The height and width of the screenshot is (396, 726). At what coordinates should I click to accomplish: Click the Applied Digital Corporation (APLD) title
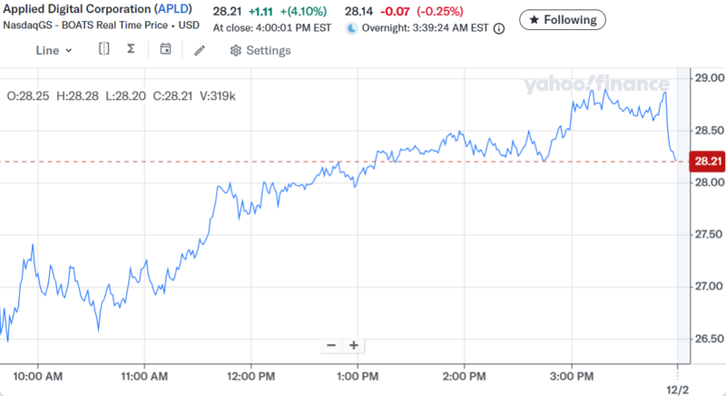coord(103,11)
